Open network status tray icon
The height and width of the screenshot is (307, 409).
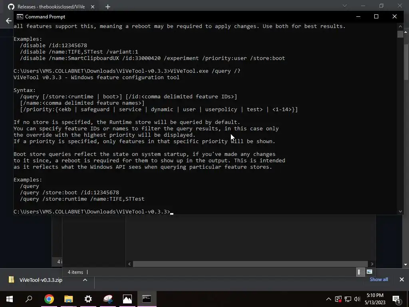[348, 299]
